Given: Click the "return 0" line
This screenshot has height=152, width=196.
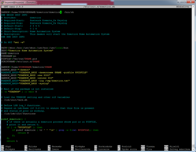Looking at the screenshot, I should (x=23, y=133).
